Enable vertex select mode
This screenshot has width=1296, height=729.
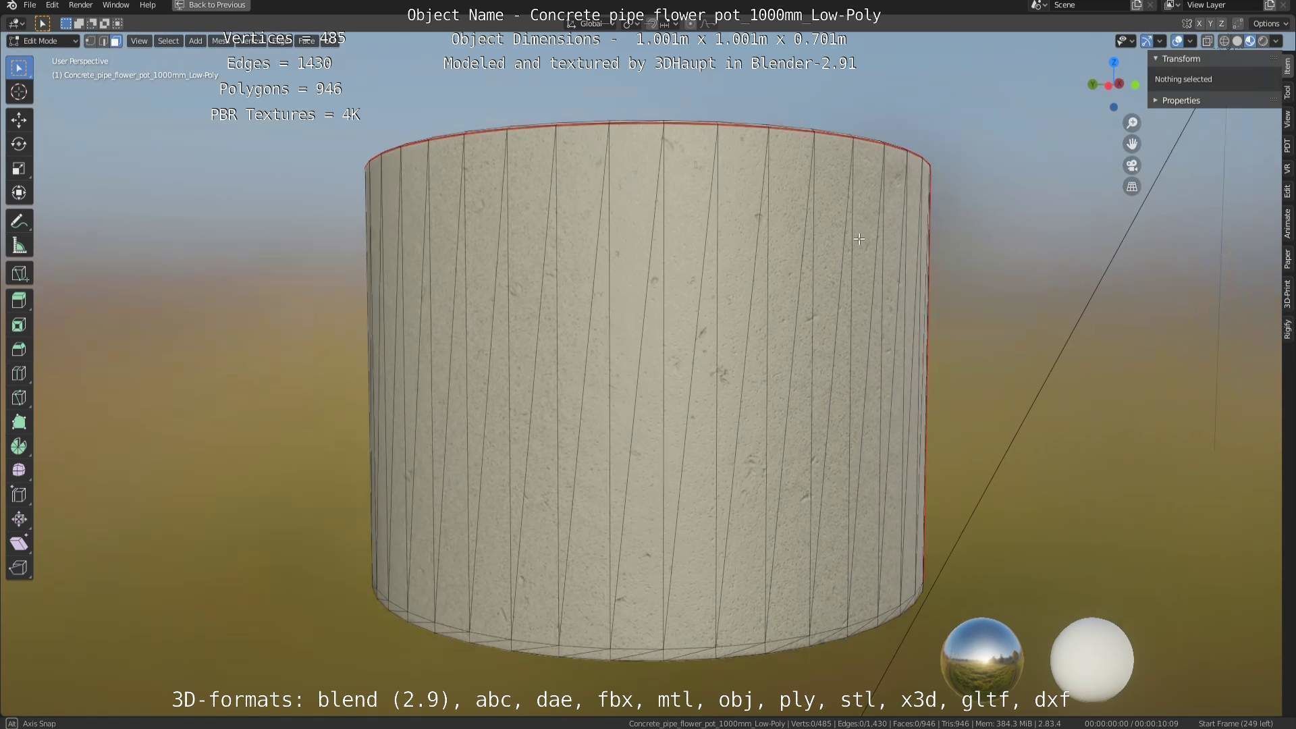point(90,41)
